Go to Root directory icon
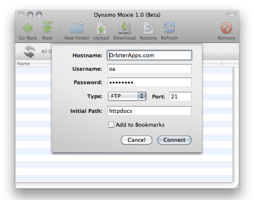253x200 pixels. click(x=47, y=27)
